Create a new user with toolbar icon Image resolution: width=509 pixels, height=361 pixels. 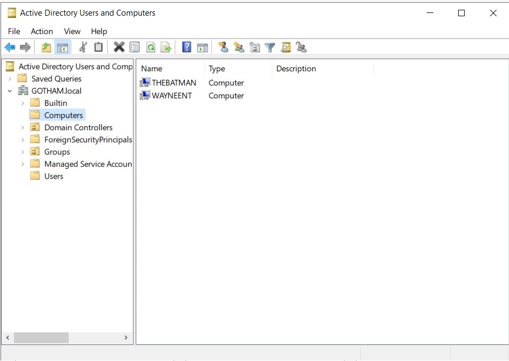click(x=223, y=48)
